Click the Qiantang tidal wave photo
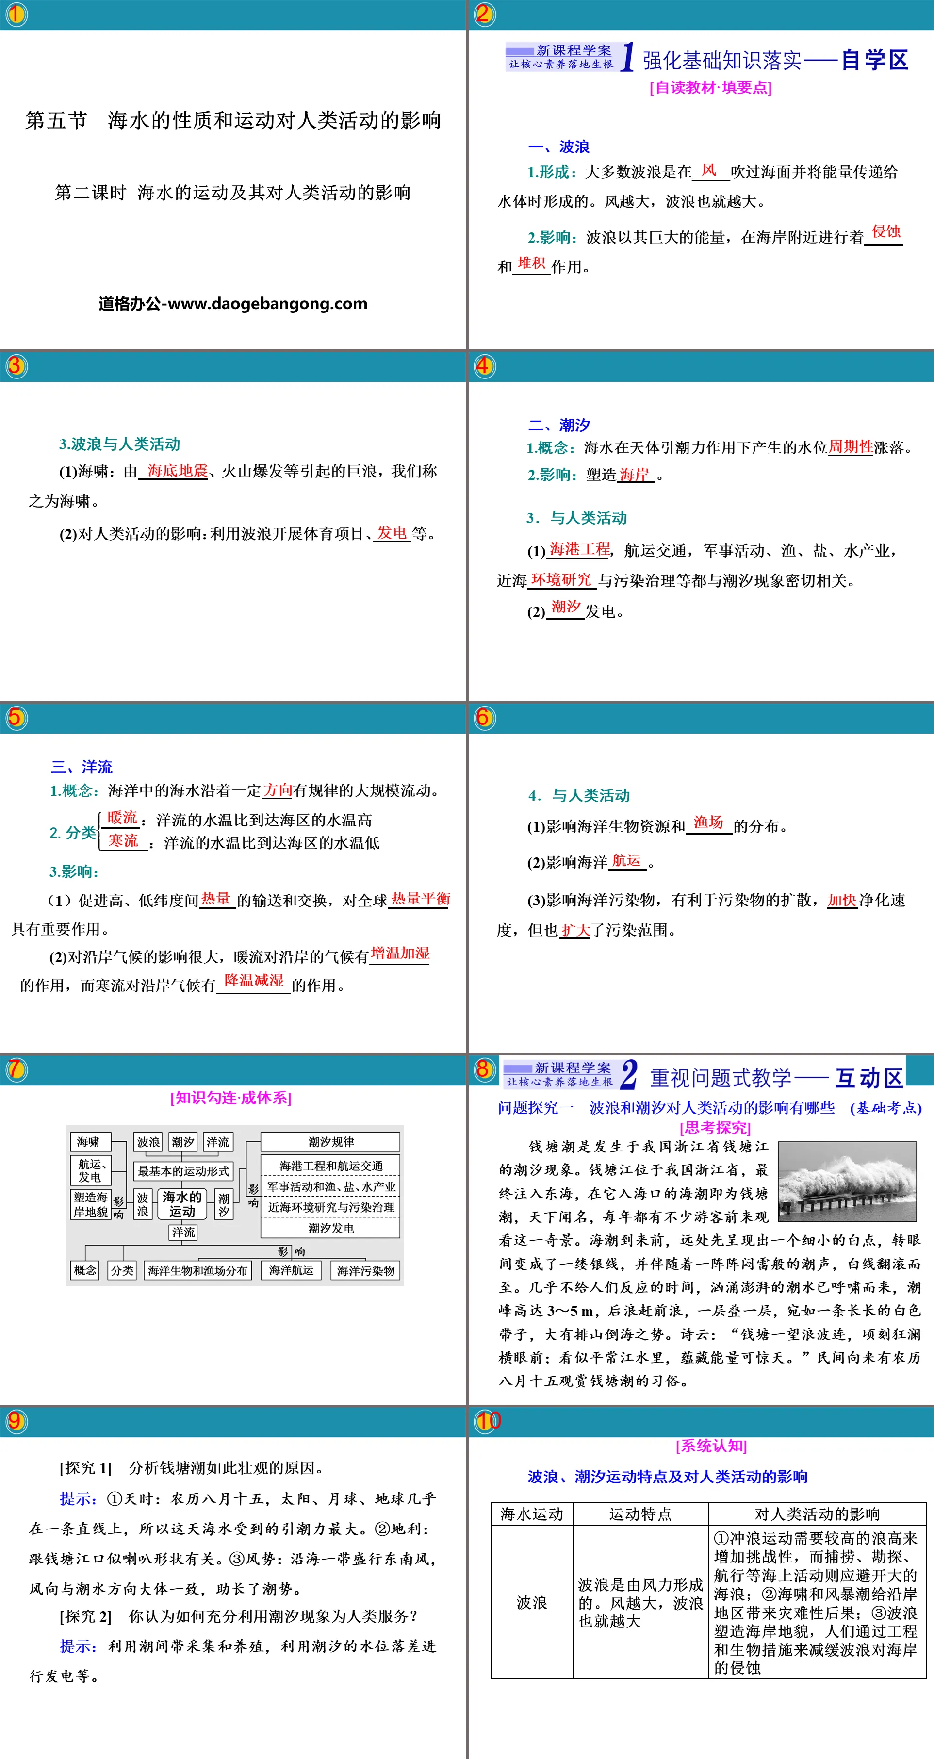This screenshot has width=934, height=1759. 847,1181
